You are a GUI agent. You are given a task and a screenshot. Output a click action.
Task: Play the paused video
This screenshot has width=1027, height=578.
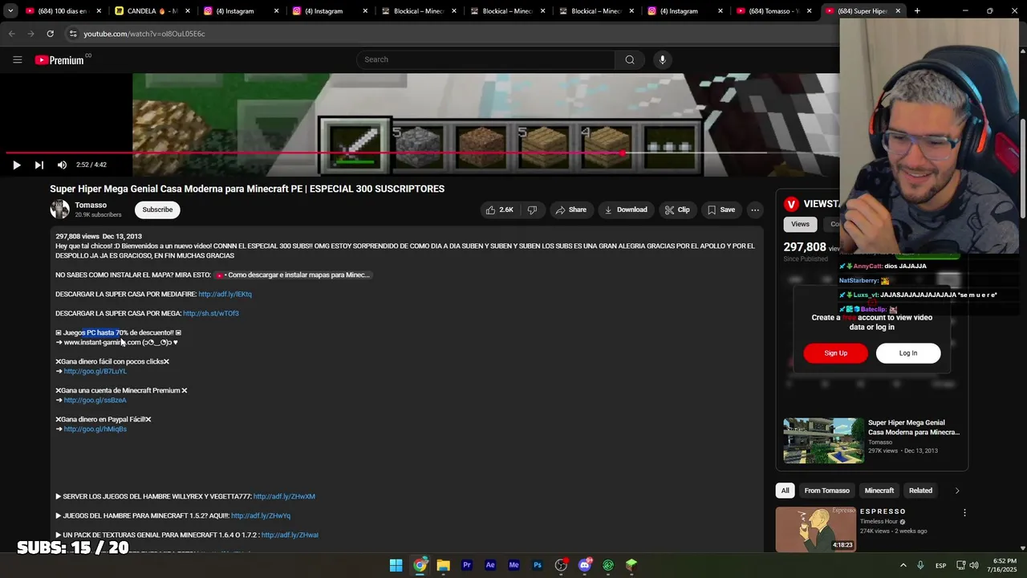(16, 165)
